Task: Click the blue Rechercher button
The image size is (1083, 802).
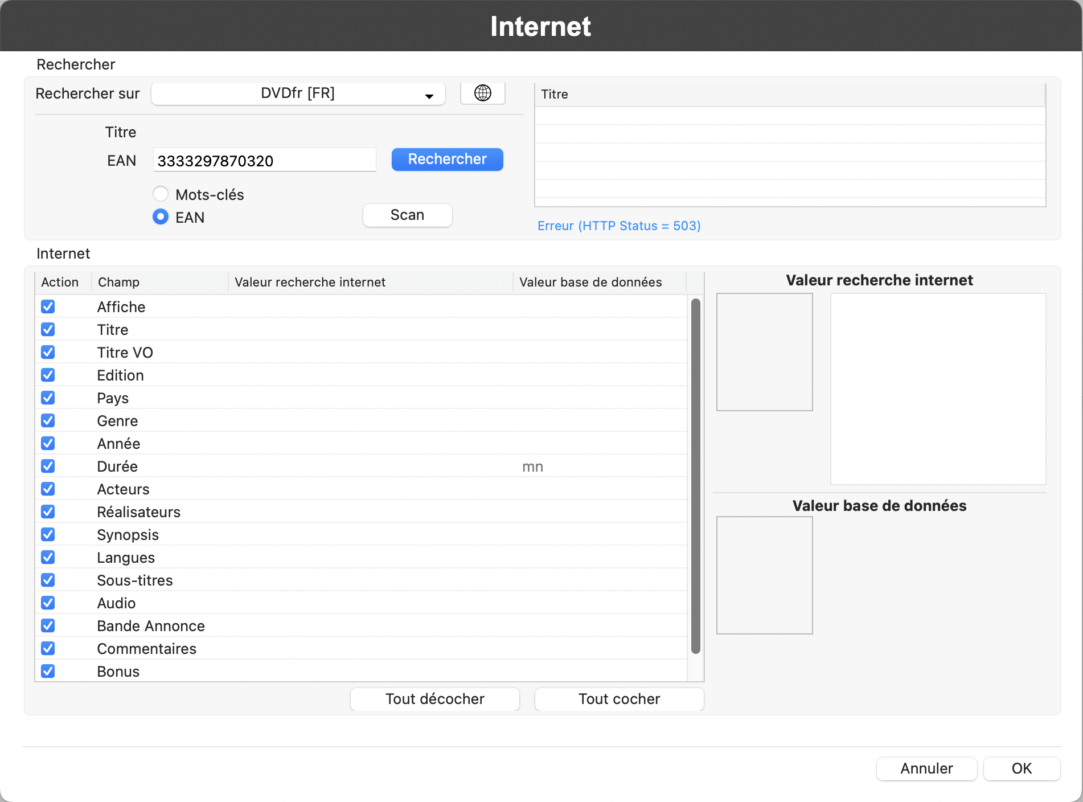Action: click(x=447, y=159)
